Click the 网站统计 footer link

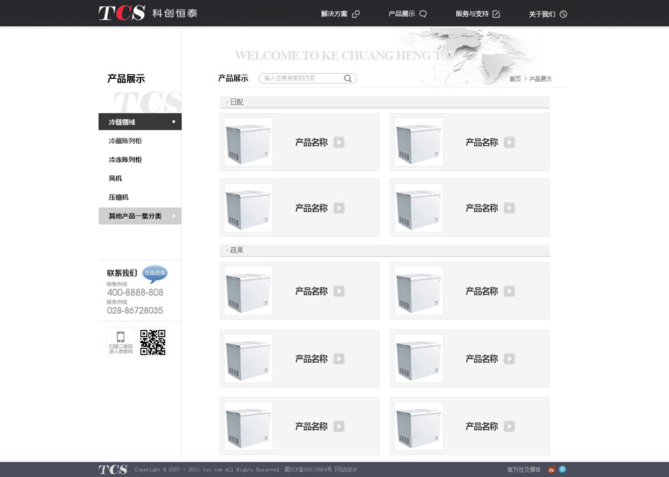(x=346, y=470)
